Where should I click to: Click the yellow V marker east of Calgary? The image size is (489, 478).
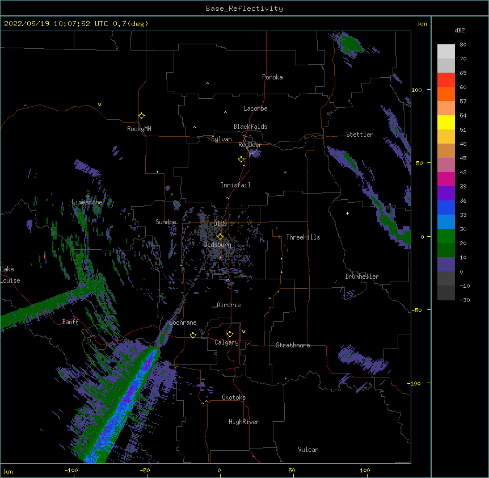[243, 332]
